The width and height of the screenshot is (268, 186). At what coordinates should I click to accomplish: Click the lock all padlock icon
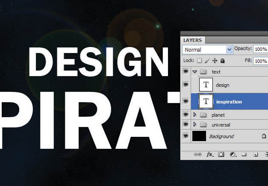coord(222,61)
